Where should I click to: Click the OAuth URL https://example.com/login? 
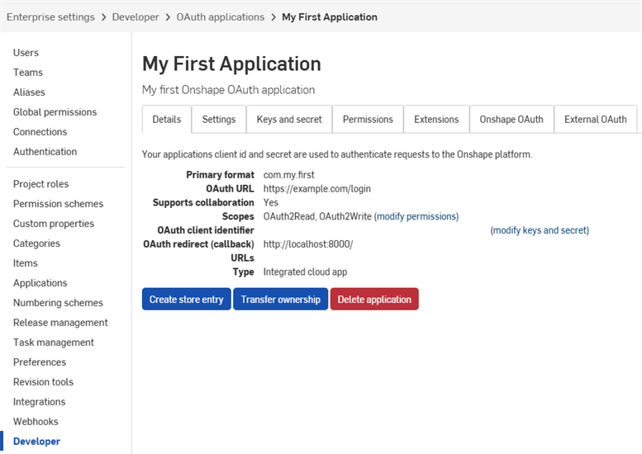pyautogui.click(x=317, y=188)
